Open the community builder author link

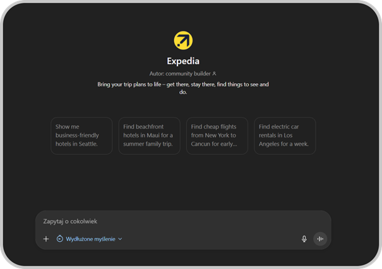187,74
